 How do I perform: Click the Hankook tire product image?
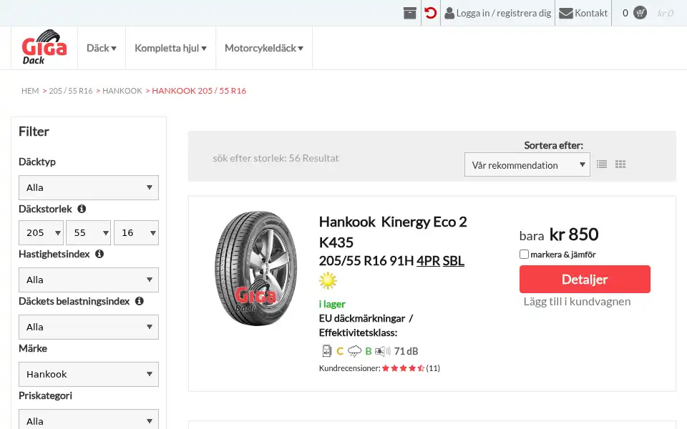click(256, 268)
